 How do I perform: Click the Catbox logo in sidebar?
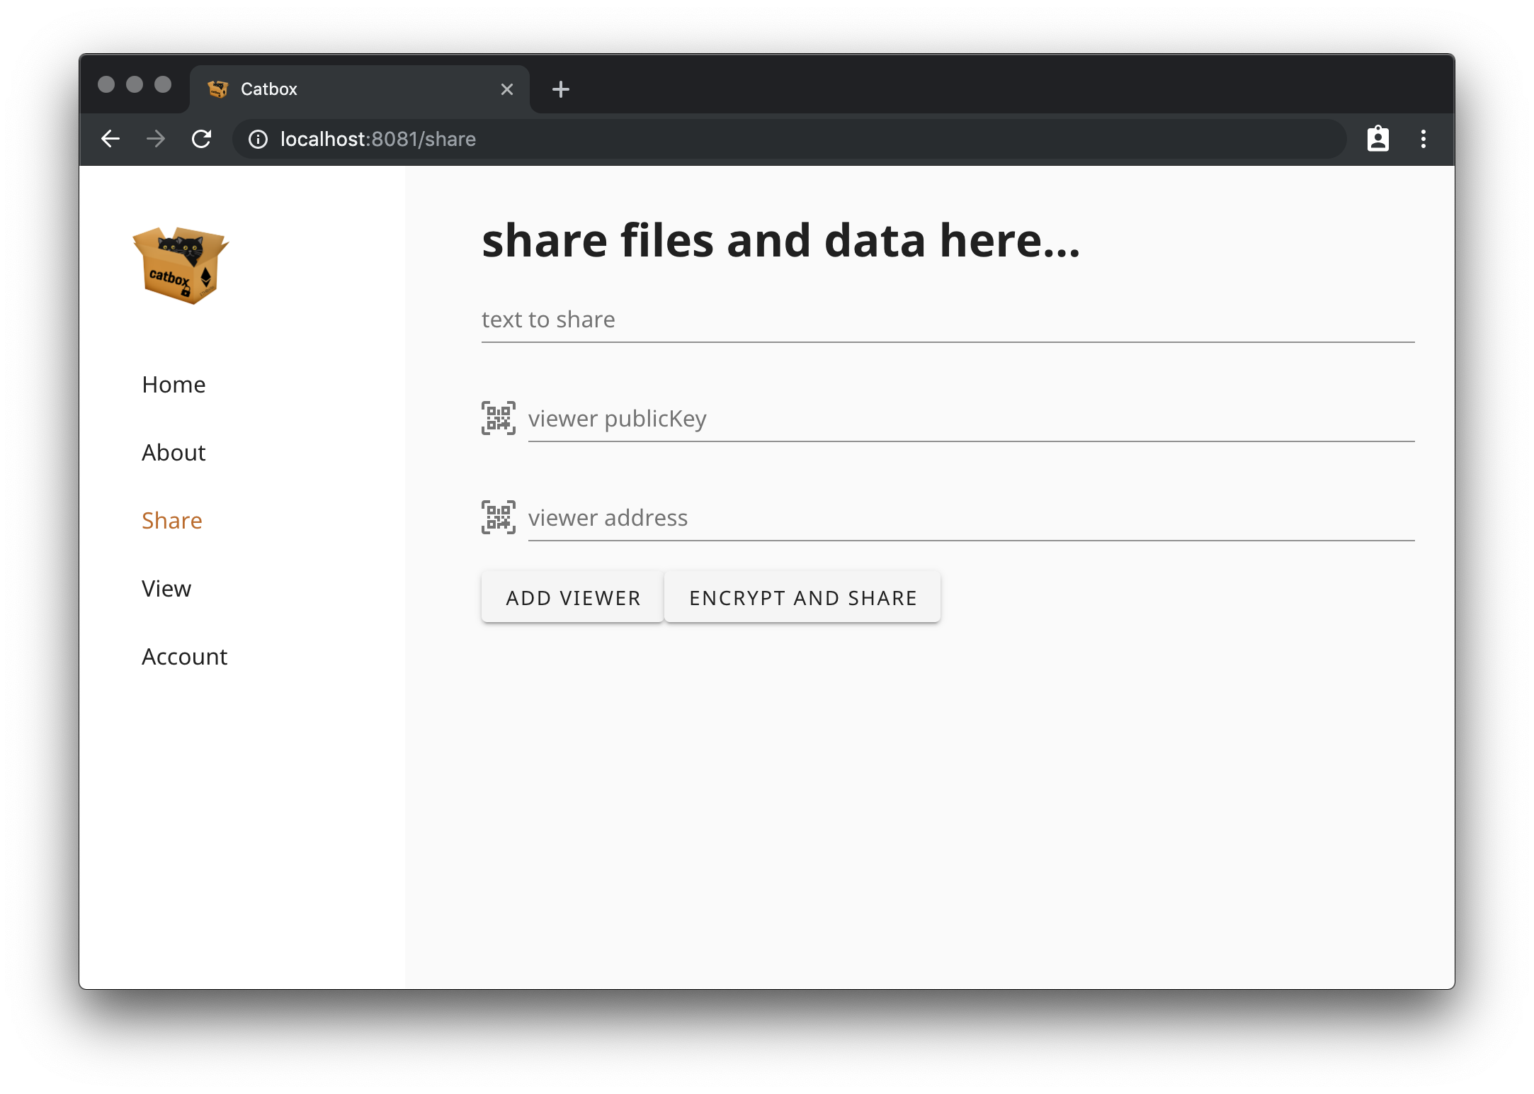[x=181, y=266]
